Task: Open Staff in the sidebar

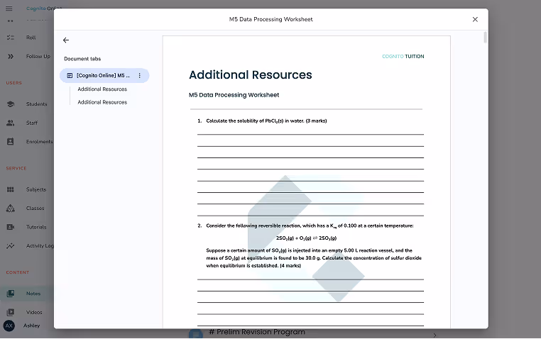Action: pyautogui.click(x=32, y=123)
